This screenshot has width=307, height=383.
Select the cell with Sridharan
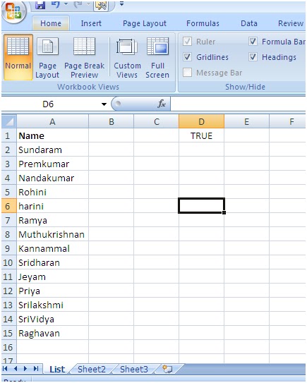point(52,262)
